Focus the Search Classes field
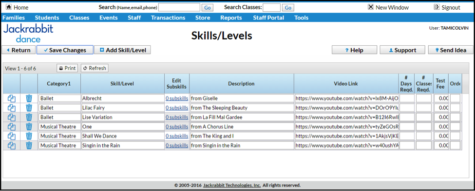The width and height of the screenshot is (475, 191). 271,8
